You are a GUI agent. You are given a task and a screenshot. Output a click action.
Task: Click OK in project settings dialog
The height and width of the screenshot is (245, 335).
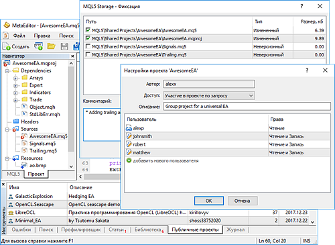209,201
